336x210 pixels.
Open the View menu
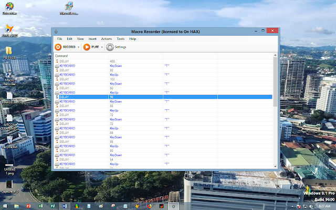pyautogui.click(x=80, y=39)
